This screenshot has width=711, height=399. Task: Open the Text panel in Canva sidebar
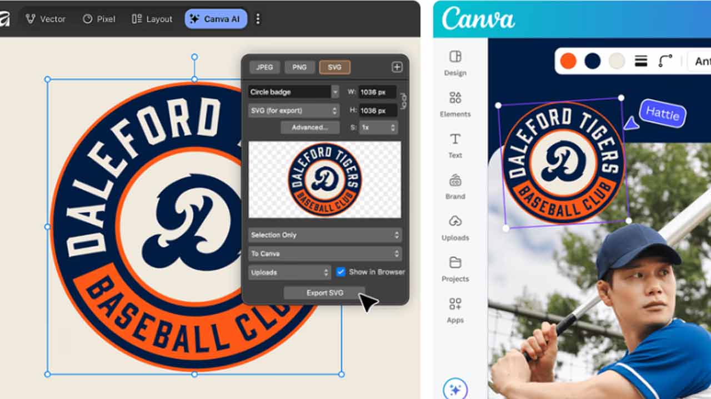coord(455,145)
